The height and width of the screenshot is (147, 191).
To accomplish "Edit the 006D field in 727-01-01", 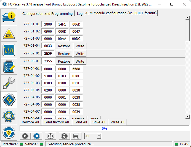I will pyautogui.click(x=76, y=24).
